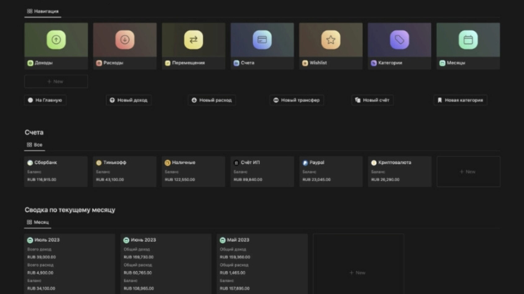Select the Все tab under Счета

(35, 145)
